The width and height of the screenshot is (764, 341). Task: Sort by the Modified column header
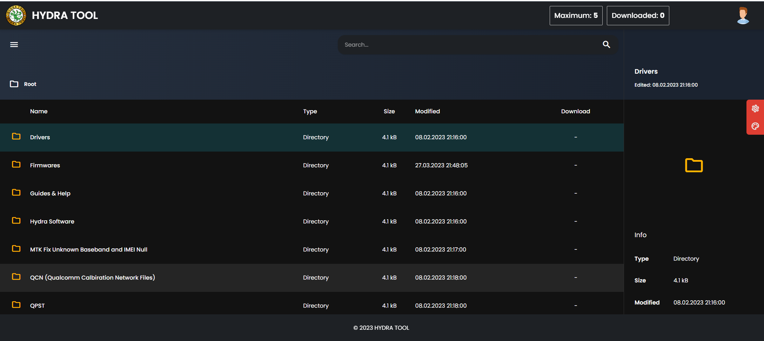pyautogui.click(x=427, y=111)
